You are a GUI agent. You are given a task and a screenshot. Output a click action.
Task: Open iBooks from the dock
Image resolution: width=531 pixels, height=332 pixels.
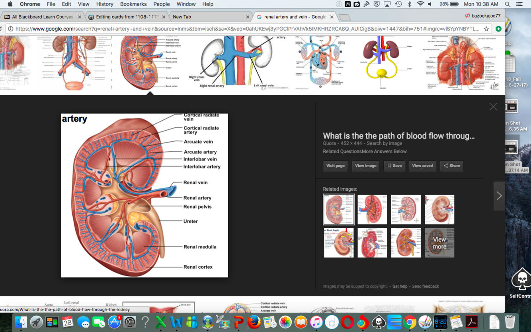pyautogui.click(x=301, y=322)
